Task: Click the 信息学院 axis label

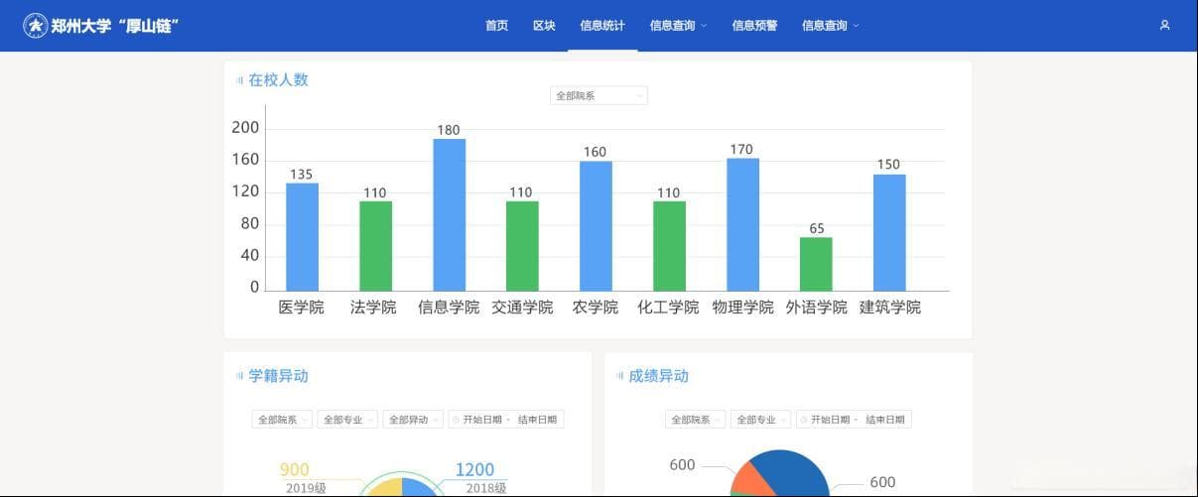Action: click(449, 308)
